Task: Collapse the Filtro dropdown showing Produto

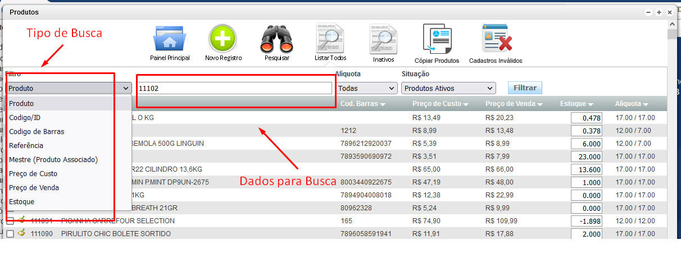Action: coord(69,88)
